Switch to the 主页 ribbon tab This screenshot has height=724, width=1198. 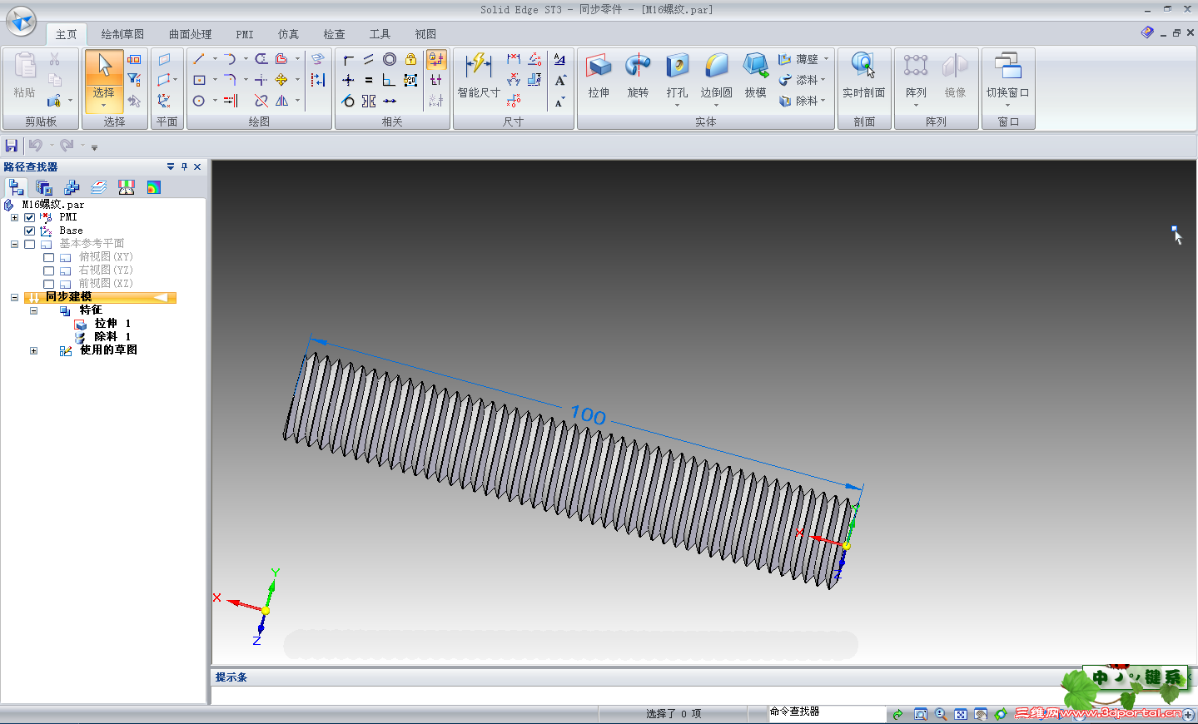click(x=66, y=34)
